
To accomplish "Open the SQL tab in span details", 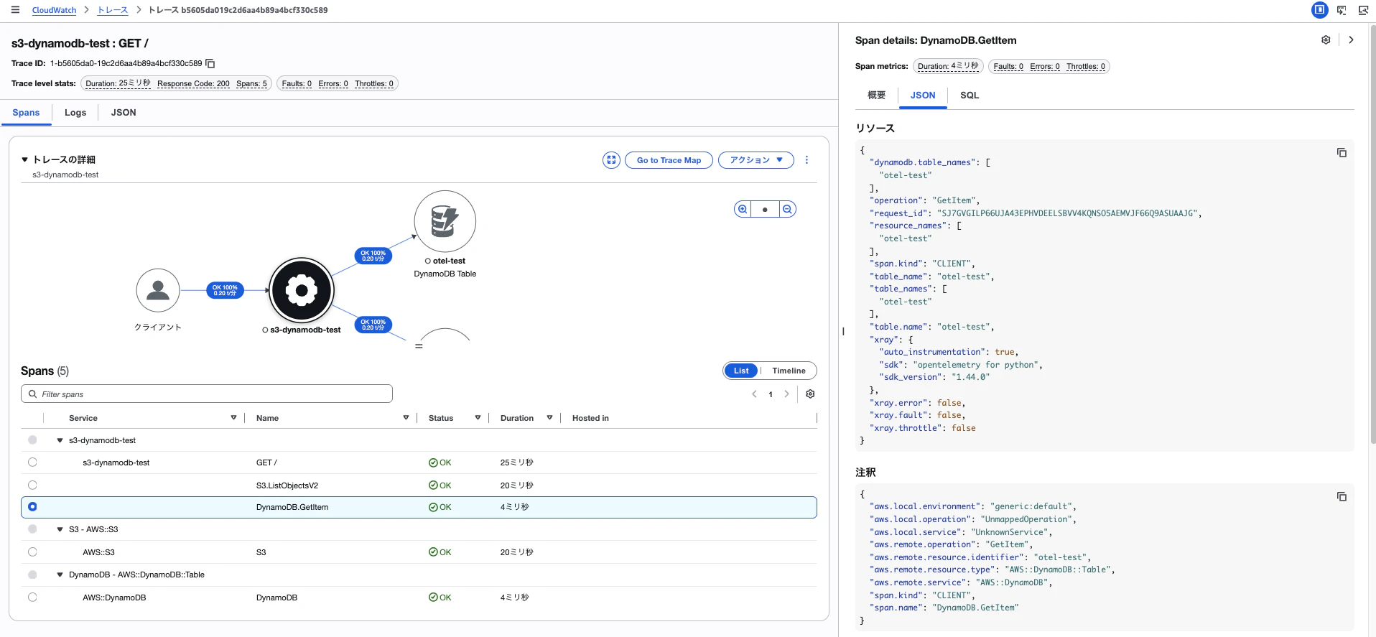I will (x=970, y=96).
